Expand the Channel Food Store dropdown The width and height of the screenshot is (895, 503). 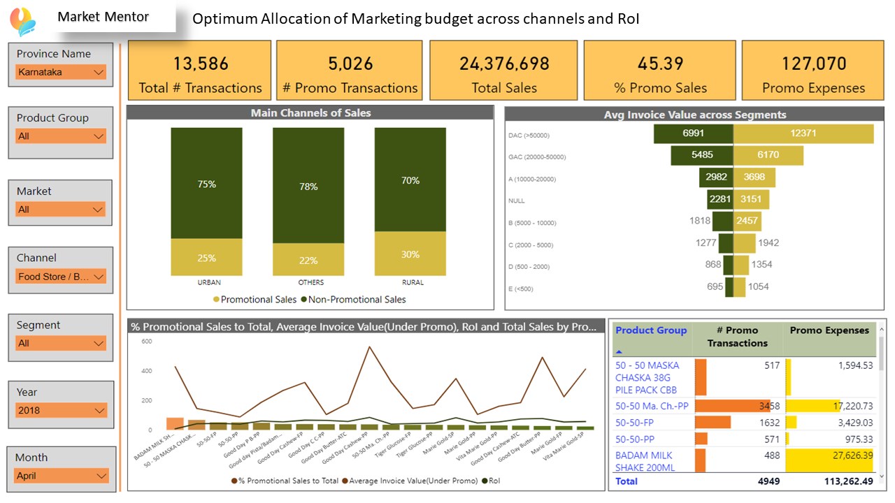click(x=61, y=277)
